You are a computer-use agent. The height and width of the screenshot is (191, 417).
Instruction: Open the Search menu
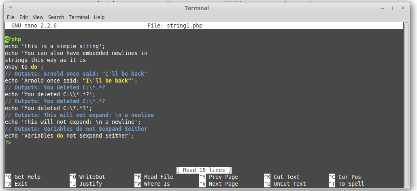pyautogui.click(x=56, y=17)
